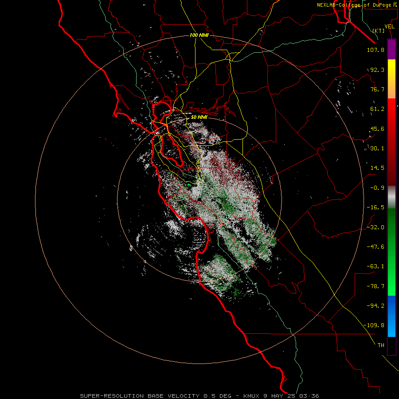This screenshot has width=399, height=399.
Task: Click the blue segment of the velocity color bar
Action: click(x=391, y=316)
